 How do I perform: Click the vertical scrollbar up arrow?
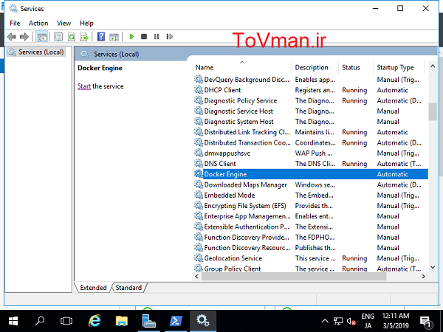click(433, 66)
